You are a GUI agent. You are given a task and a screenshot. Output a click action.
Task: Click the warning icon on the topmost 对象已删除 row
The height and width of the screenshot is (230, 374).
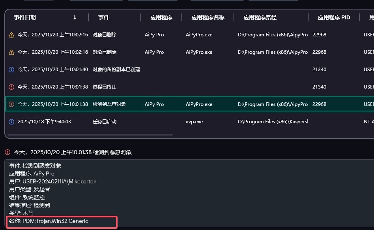tap(11, 35)
